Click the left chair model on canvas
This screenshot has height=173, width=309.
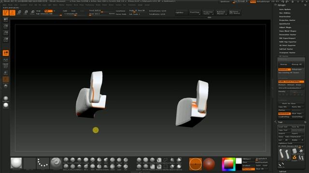[91, 95]
